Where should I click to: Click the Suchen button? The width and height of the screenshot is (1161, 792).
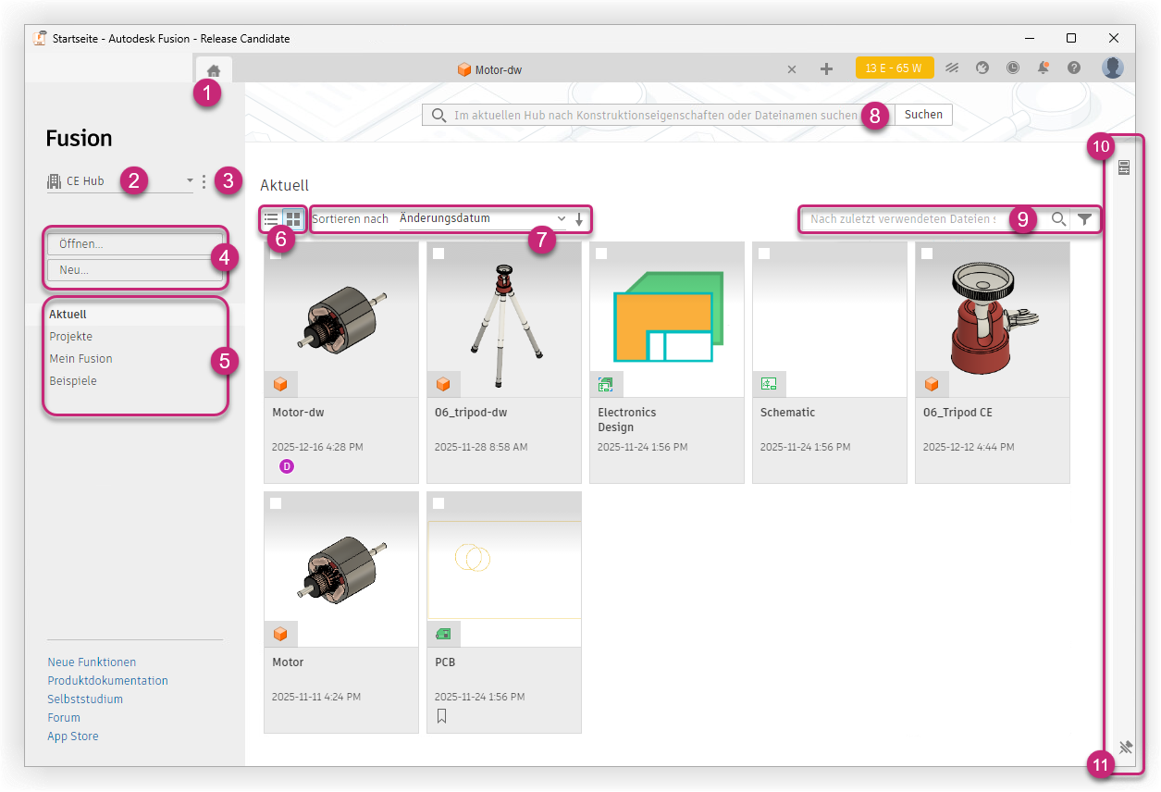point(923,115)
